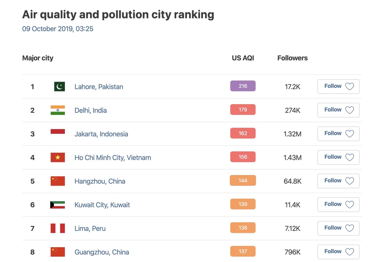
Task: Click the China flag beside Hangzhou
Action: 58,181
